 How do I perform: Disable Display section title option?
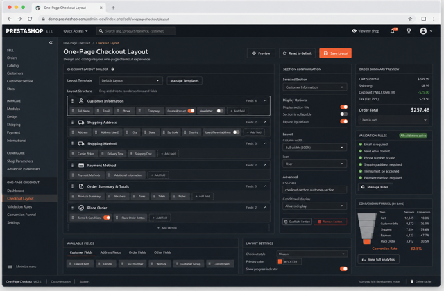(x=344, y=107)
